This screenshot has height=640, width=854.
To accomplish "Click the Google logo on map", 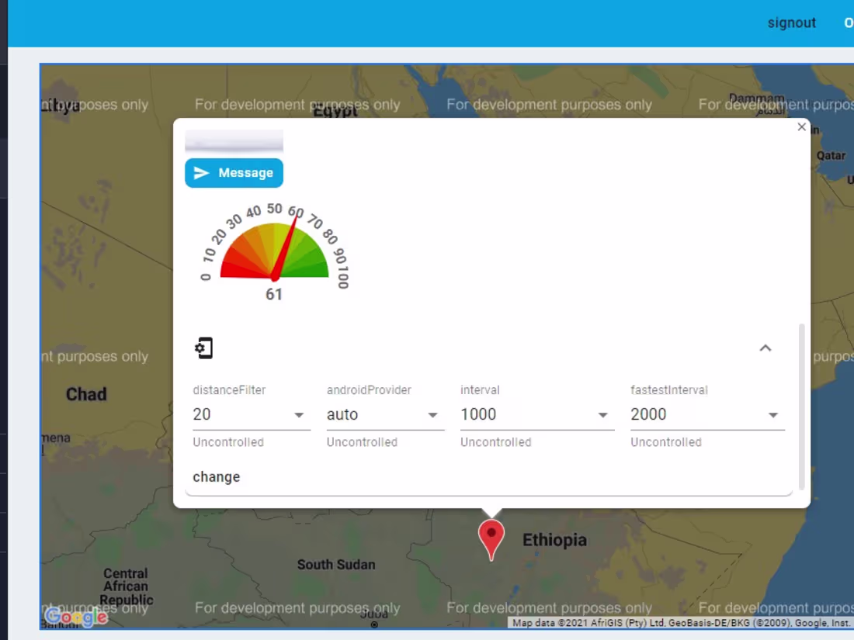I will point(76,617).
